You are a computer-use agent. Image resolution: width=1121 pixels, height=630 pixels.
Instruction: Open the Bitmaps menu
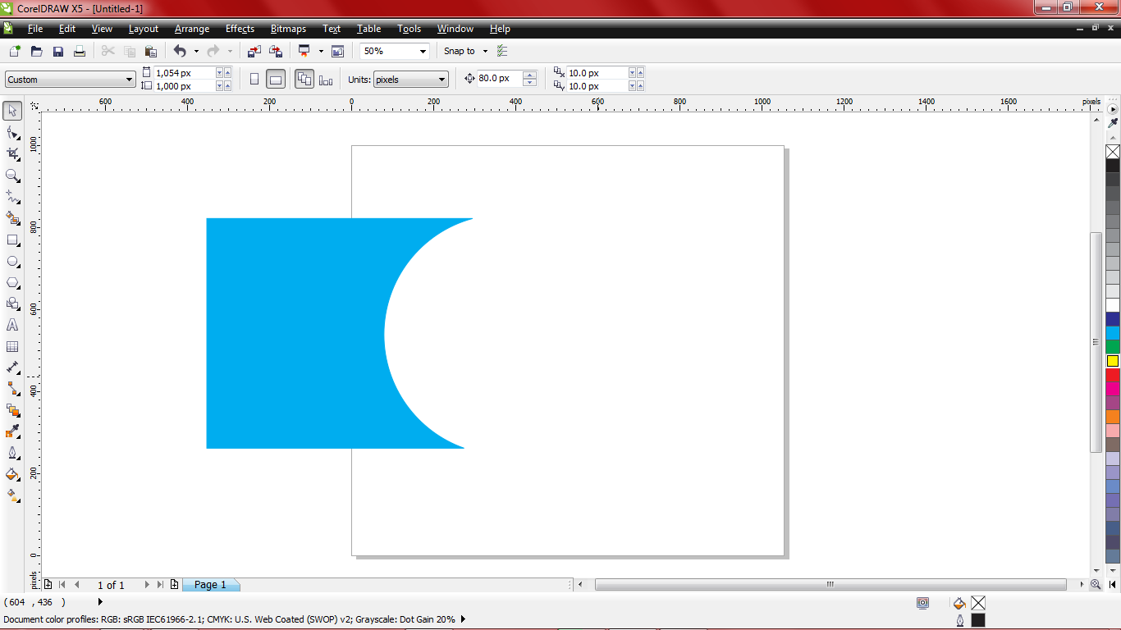(x=288, y=29)
